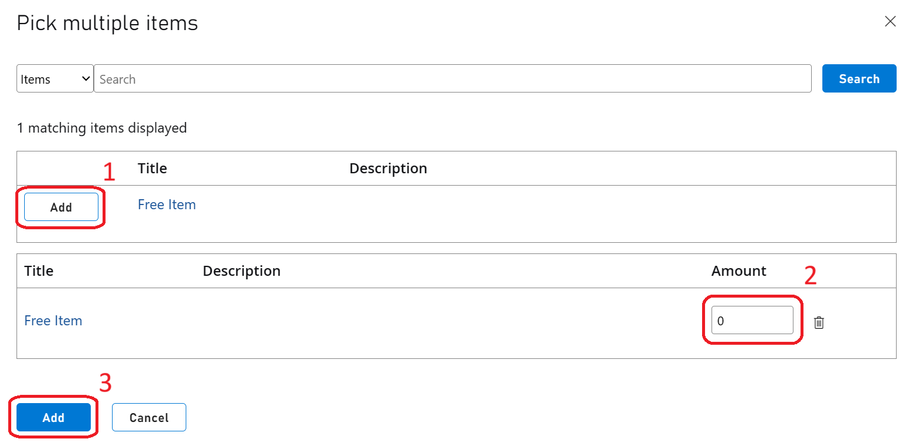909x442 pixels.
Task: Click the Description header of selected items list
Action: click(242, 271)
